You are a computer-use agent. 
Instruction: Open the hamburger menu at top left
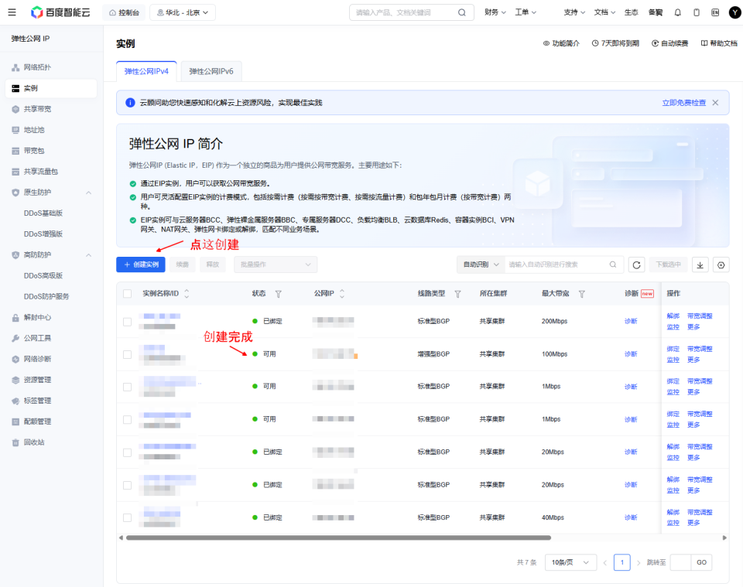coord(12,12)
